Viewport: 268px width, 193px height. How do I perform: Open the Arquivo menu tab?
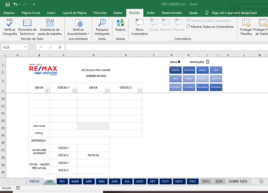tap(9, 13)
